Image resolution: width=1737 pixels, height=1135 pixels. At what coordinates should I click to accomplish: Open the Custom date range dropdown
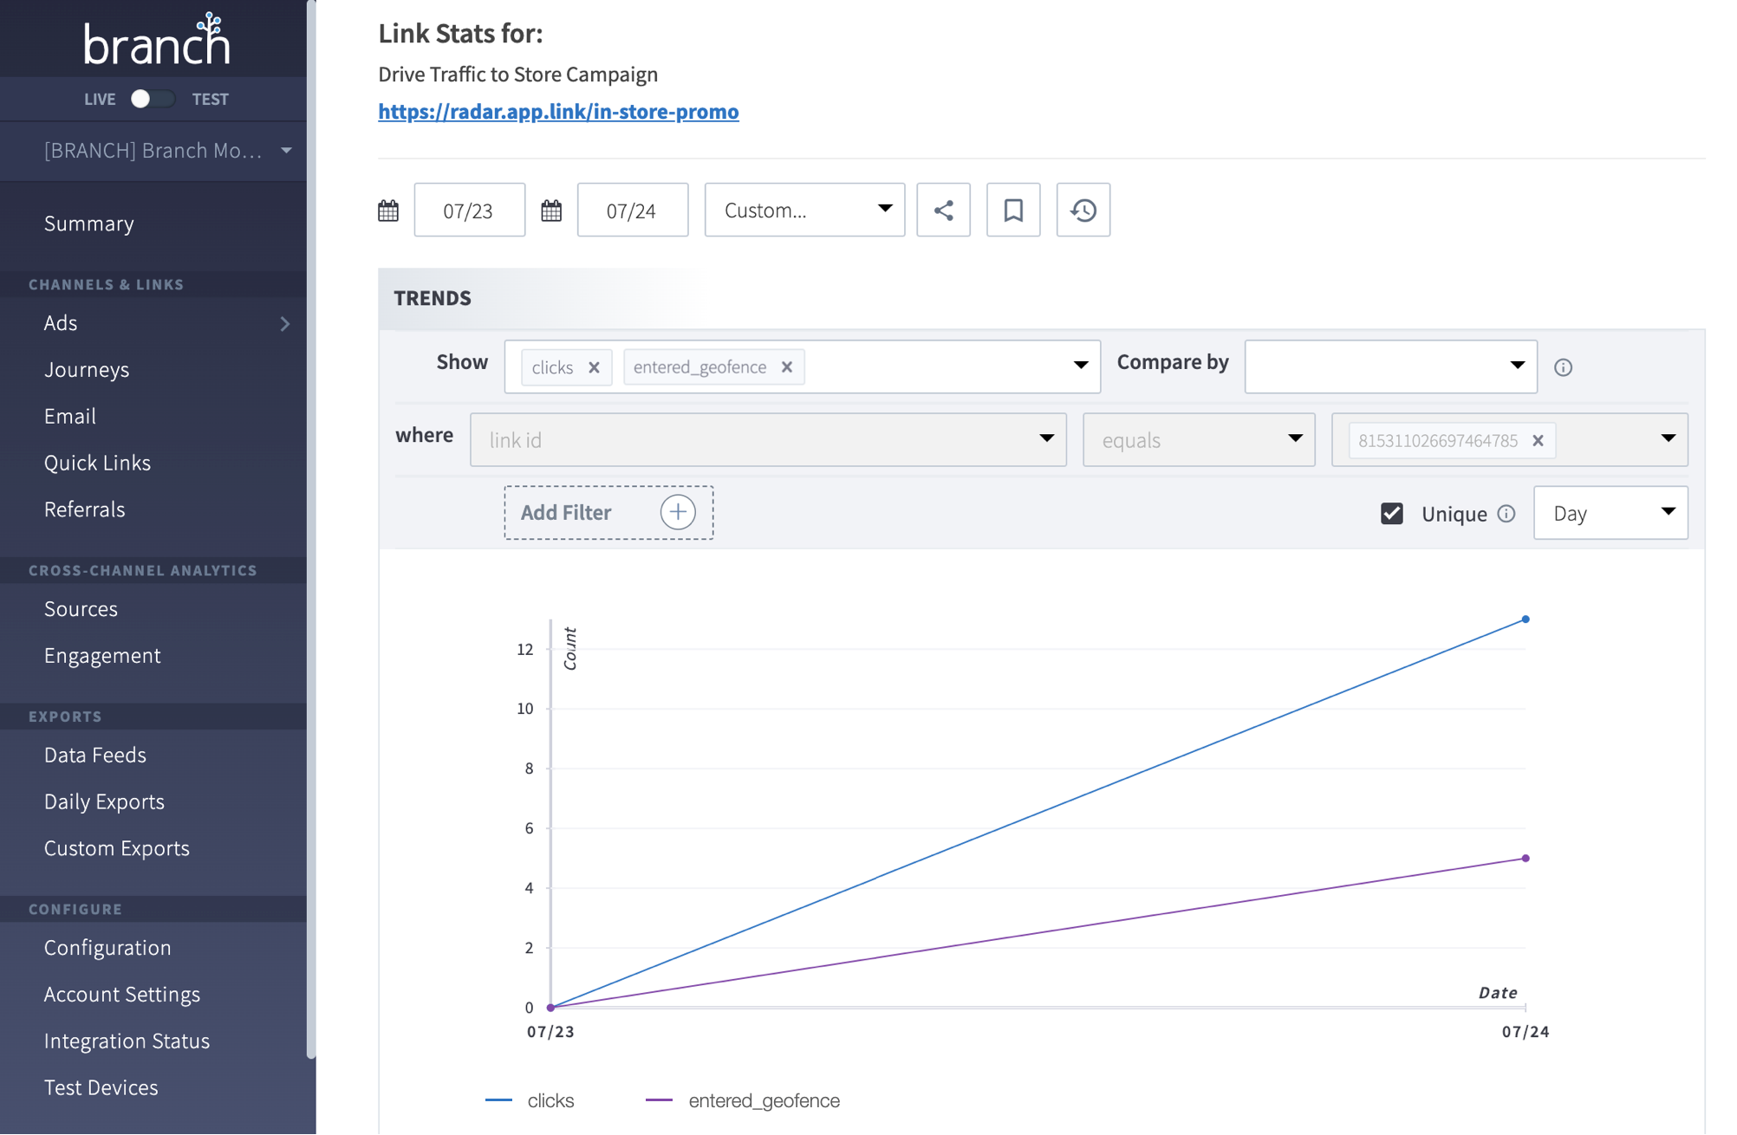click(803, 211)
